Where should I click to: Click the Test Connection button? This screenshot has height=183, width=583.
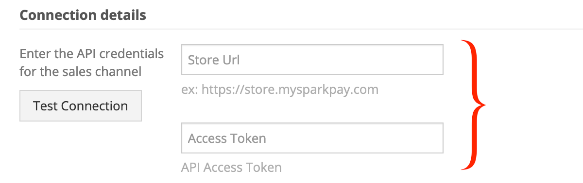point(81,106)
